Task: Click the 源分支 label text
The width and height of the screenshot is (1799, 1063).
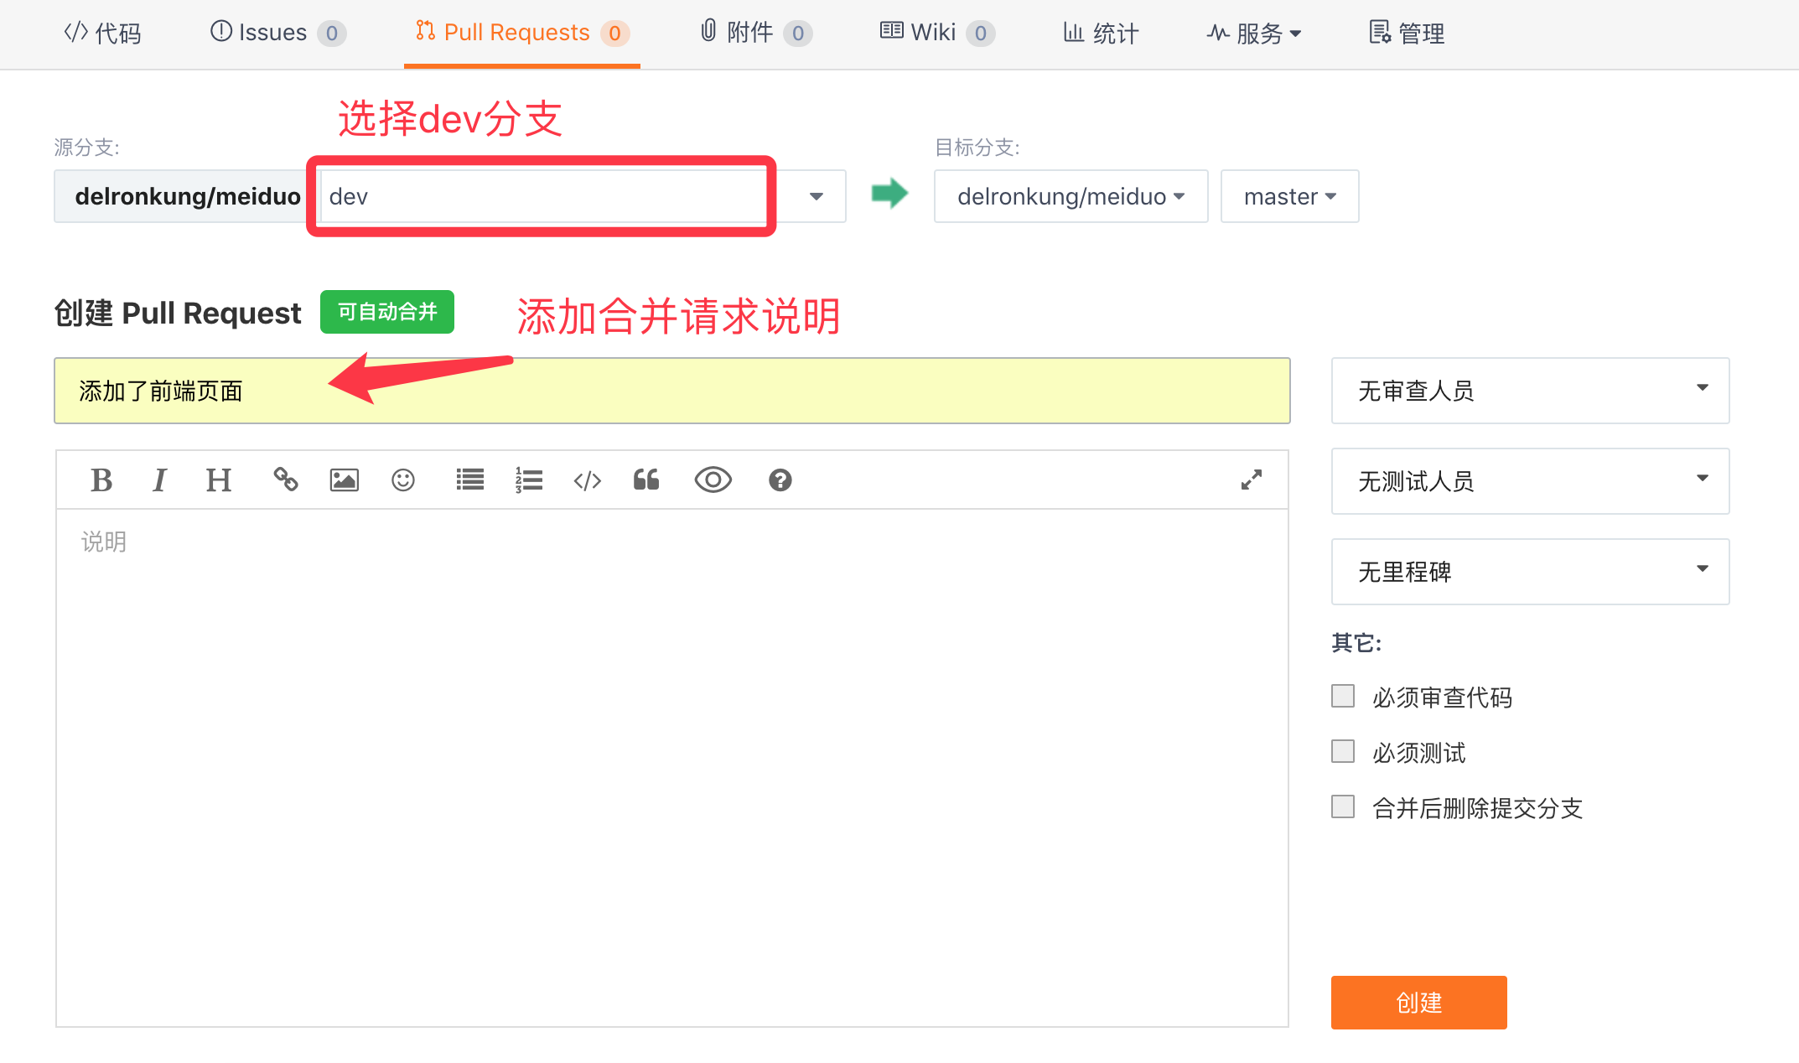Action: click(87, 148)
